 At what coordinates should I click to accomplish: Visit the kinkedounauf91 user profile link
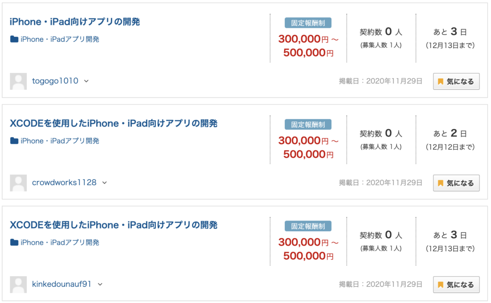click(x=62, y=284)
